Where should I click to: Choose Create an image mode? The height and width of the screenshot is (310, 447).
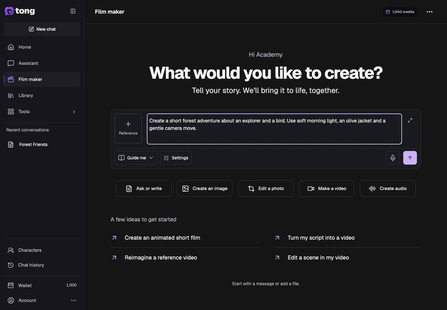coord(205,188)
